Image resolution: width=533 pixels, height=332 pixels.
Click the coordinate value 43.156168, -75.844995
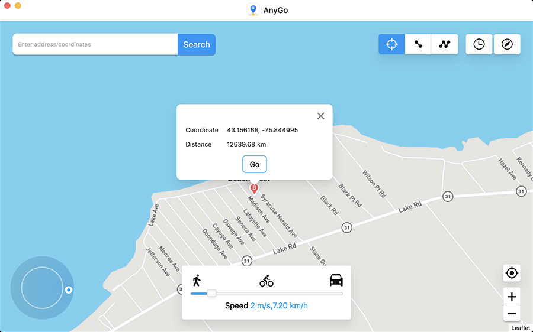(262, 130)
